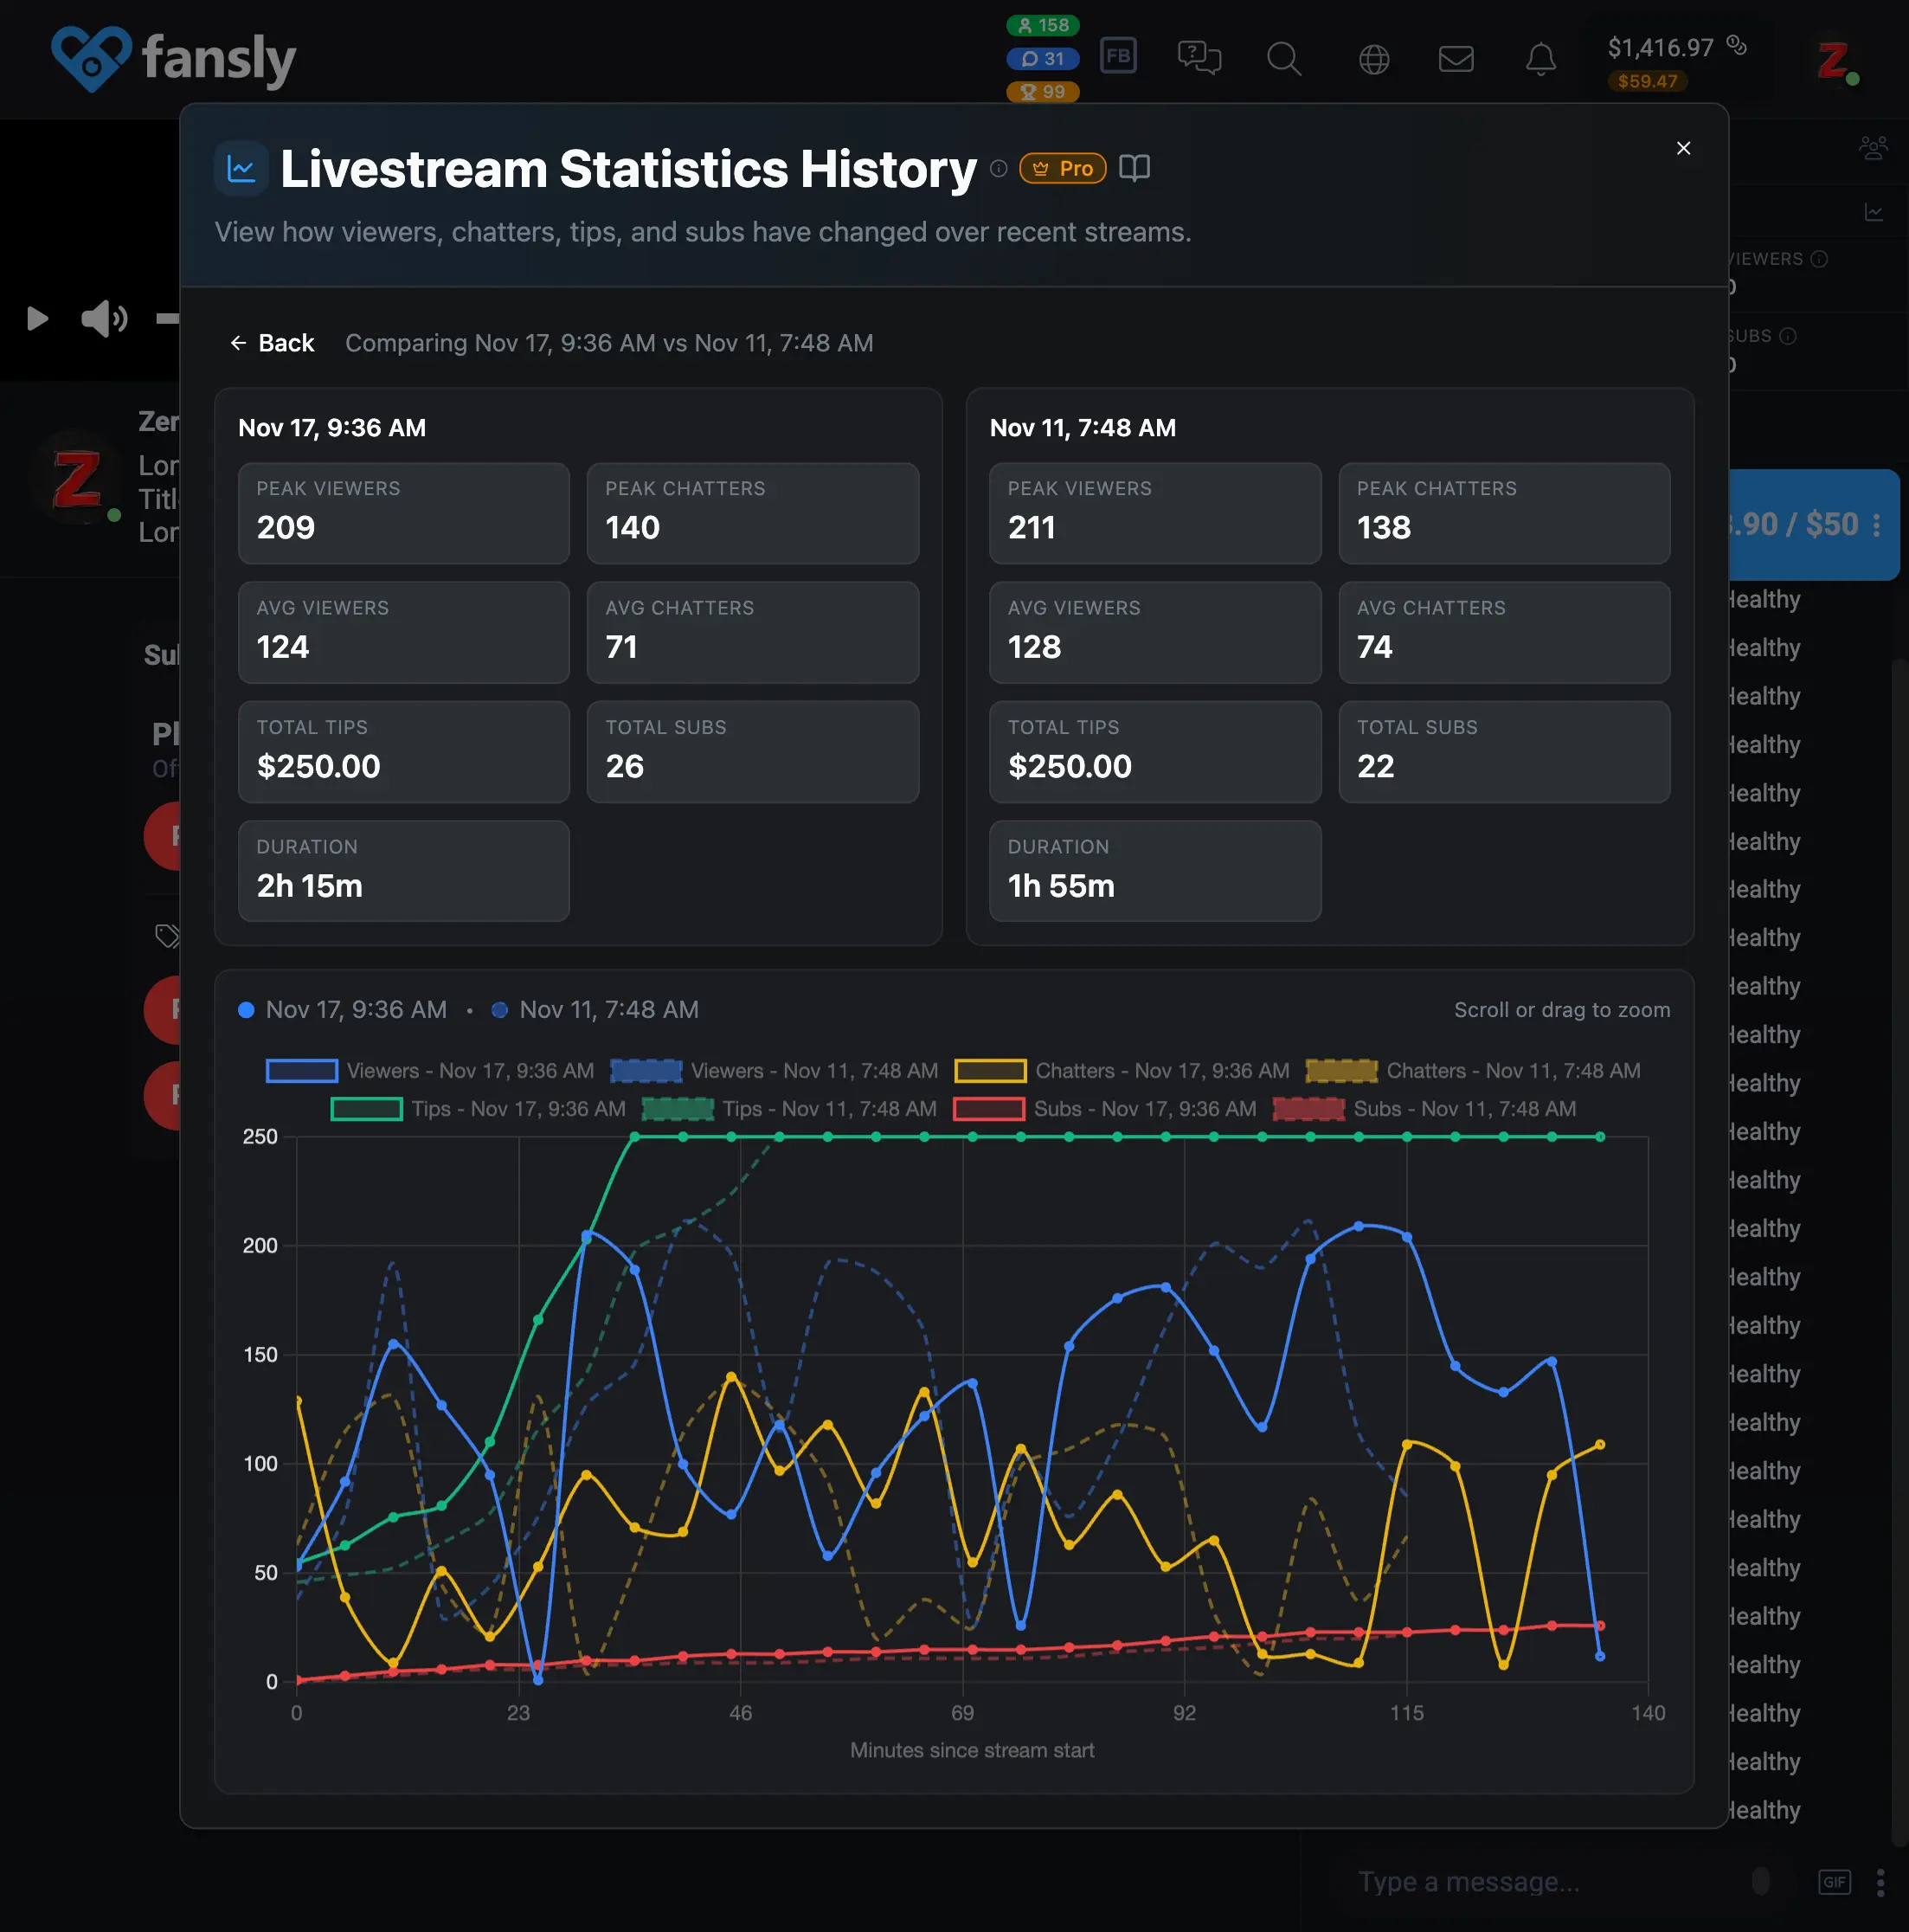Open the help chat bubble icon
Screen dimensions: 1909x1932
(1200, 57)
